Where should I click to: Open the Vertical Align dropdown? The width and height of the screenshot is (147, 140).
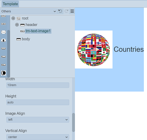tap(38, 137)
